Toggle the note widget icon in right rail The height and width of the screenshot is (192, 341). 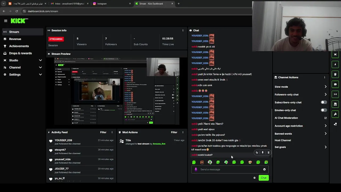pos(335,74)
